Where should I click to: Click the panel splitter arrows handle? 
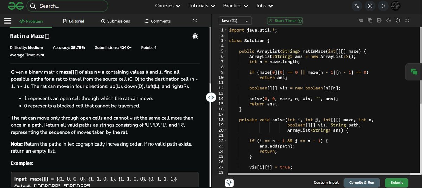coord(210,98)
